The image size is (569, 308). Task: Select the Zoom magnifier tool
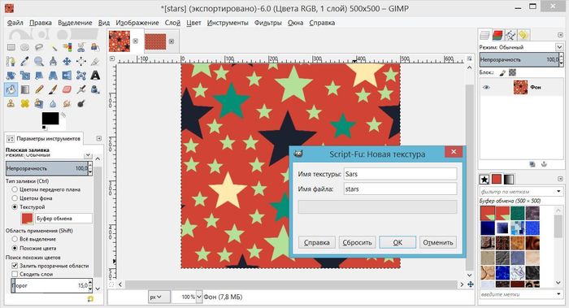click(x=39, y=61)
